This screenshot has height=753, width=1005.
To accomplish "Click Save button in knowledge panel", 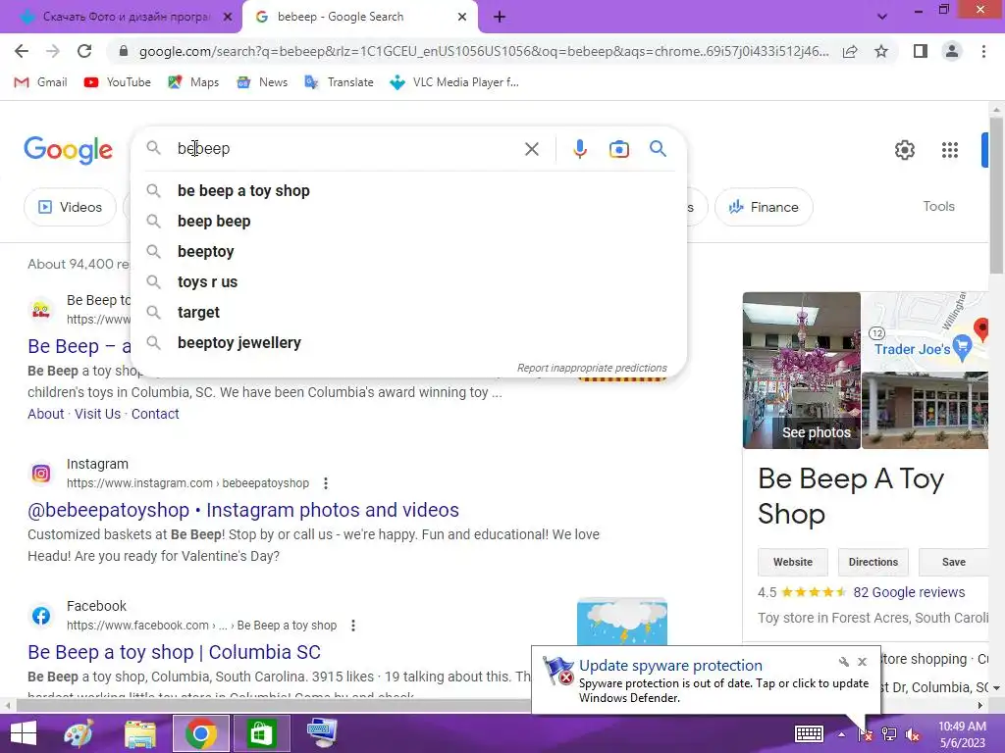I will pyautogui.click(x=954, y=562).
